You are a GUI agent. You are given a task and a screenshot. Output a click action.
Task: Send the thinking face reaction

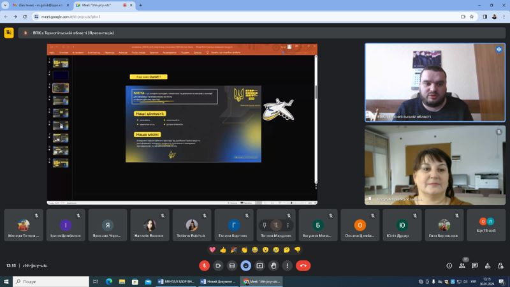287,250
